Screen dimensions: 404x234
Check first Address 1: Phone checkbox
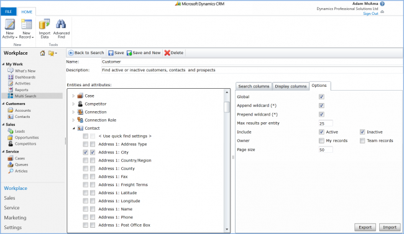[x=86, y=217]
